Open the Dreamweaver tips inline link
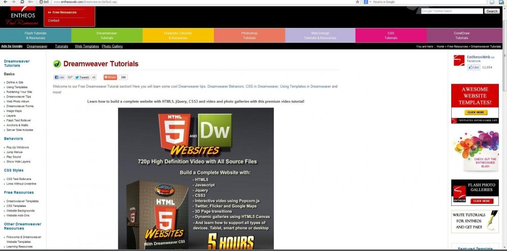 click(192, 86)
